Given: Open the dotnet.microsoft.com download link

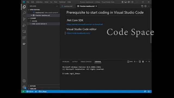Looking at the screenshot, I should (85, 24).
